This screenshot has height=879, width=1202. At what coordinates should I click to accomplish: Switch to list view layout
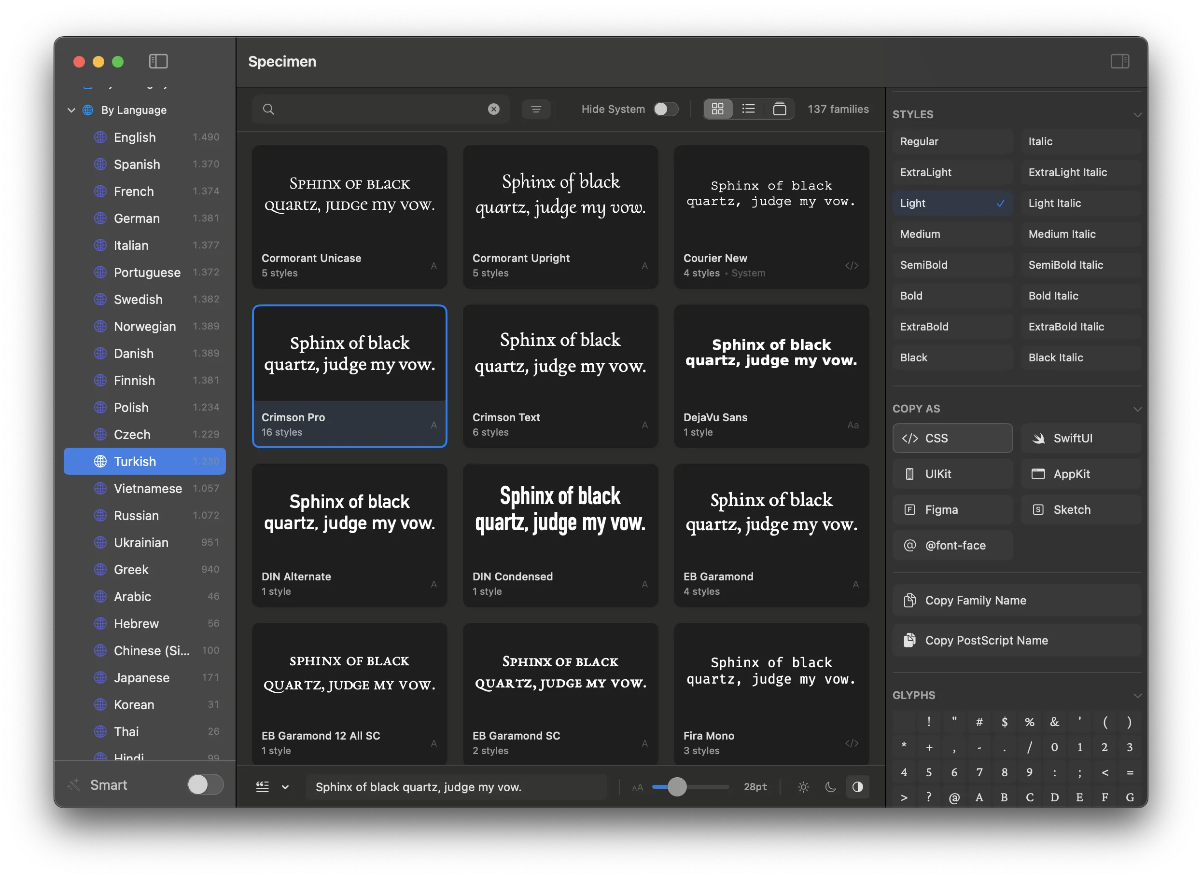[749, 109]
